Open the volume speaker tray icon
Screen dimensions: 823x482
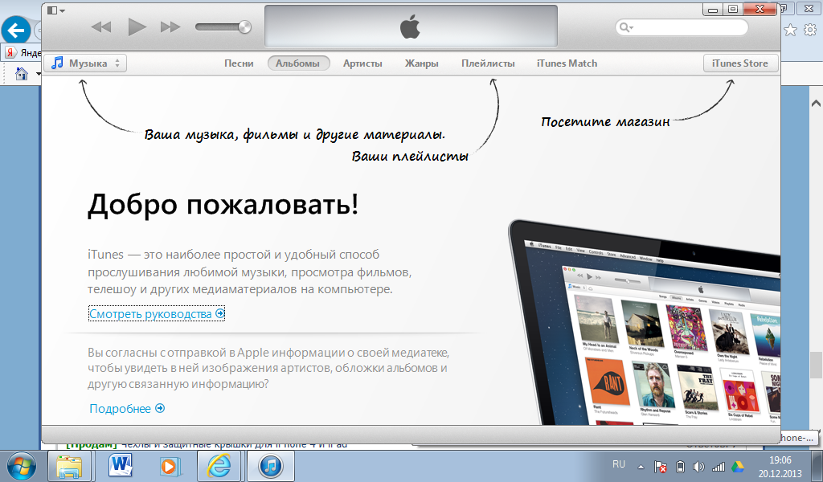tap(698, 466)
